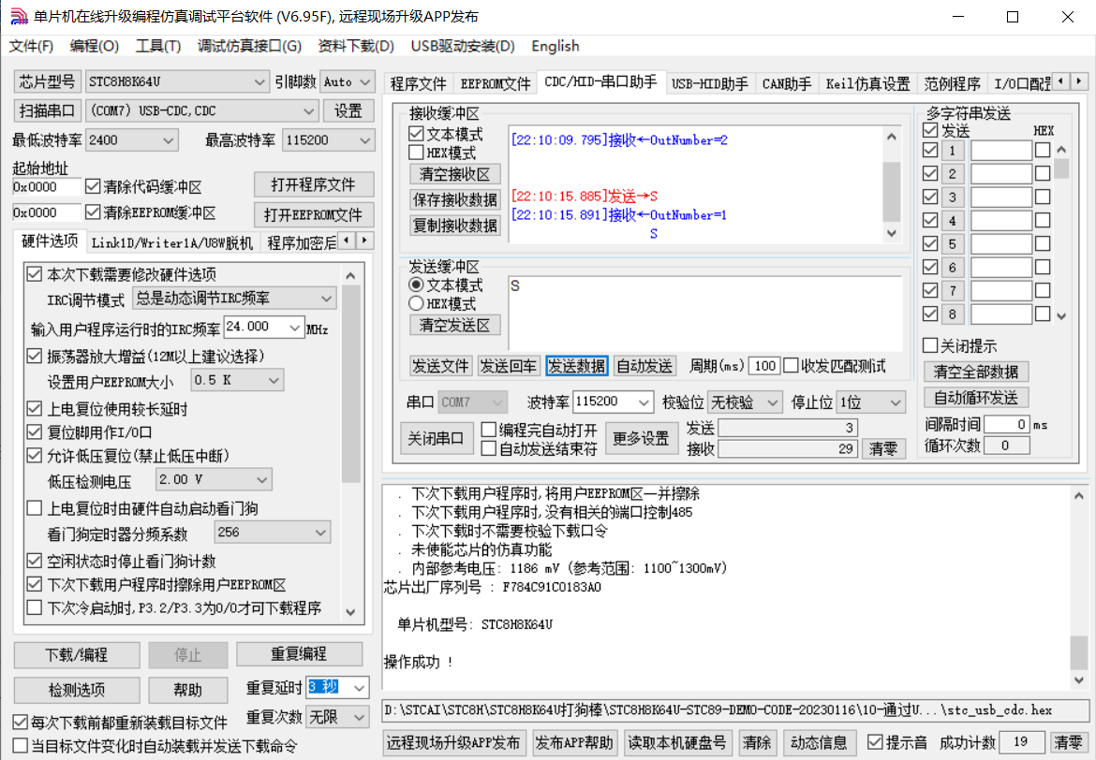Open the 芯片型号 STC8H8K64U dropdown
Image resolution: width=1096 pixels, height=760 pixels.
pyautogui.click(x=177, y=81)
